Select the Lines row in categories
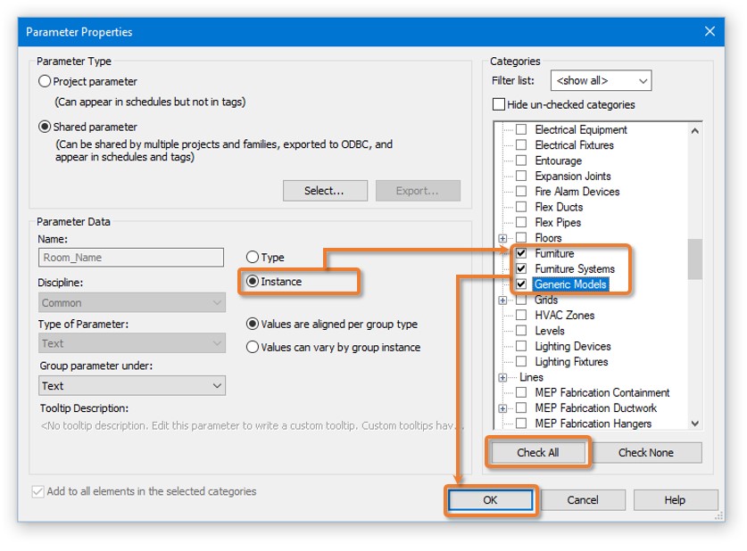The height and width of the screenshot is (551, 747). coord(531,377)
